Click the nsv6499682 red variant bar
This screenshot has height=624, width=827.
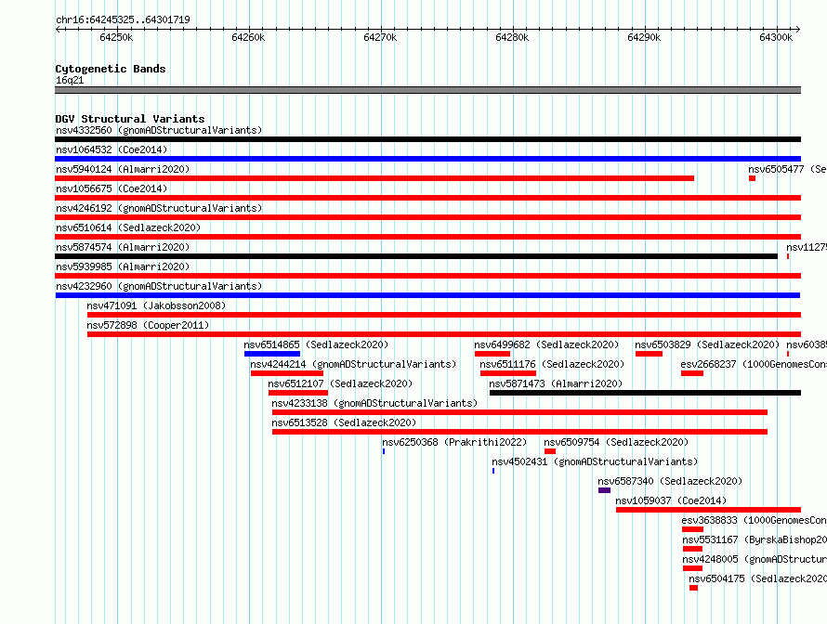pos(492,354)
